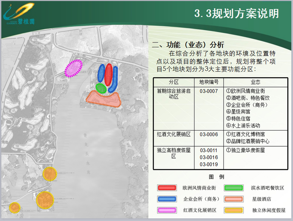Click the 二、功能（业态）分析 heading
The width and height of the screenshot is (293, 221).
pyautogui.click(x=188, y=45)
